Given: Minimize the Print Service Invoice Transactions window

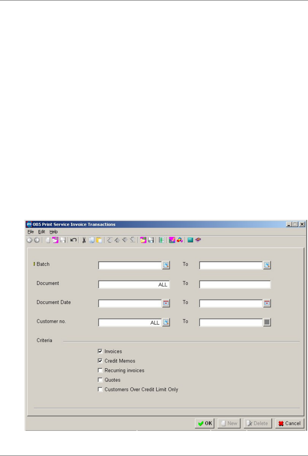Looking at the screenshot, I should [x=289, y=224].
